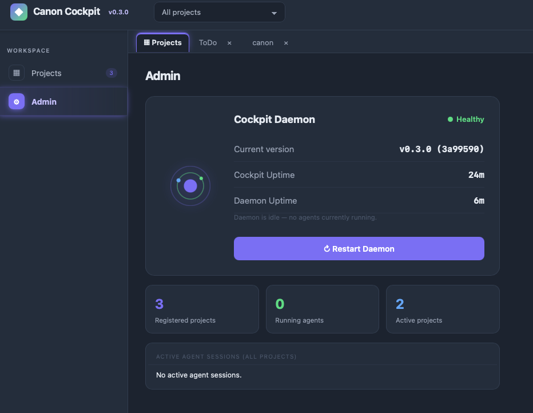
Task: Select Admin in the workspace sidebar
Action: tap(63, 102)
